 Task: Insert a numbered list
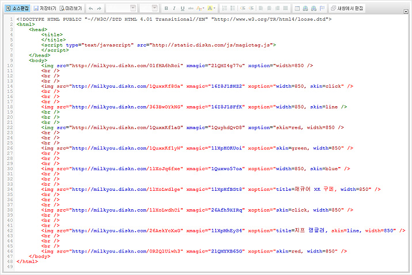(x=225, y=9)
